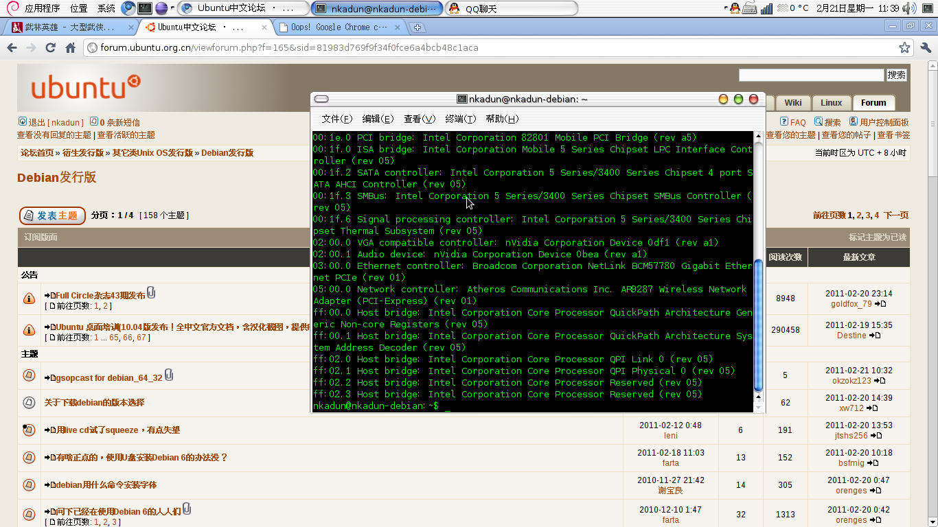Viewport: 938px width, 527px height.
Task: Open the Debian logo applications menu icon
Action: point(12,8)
